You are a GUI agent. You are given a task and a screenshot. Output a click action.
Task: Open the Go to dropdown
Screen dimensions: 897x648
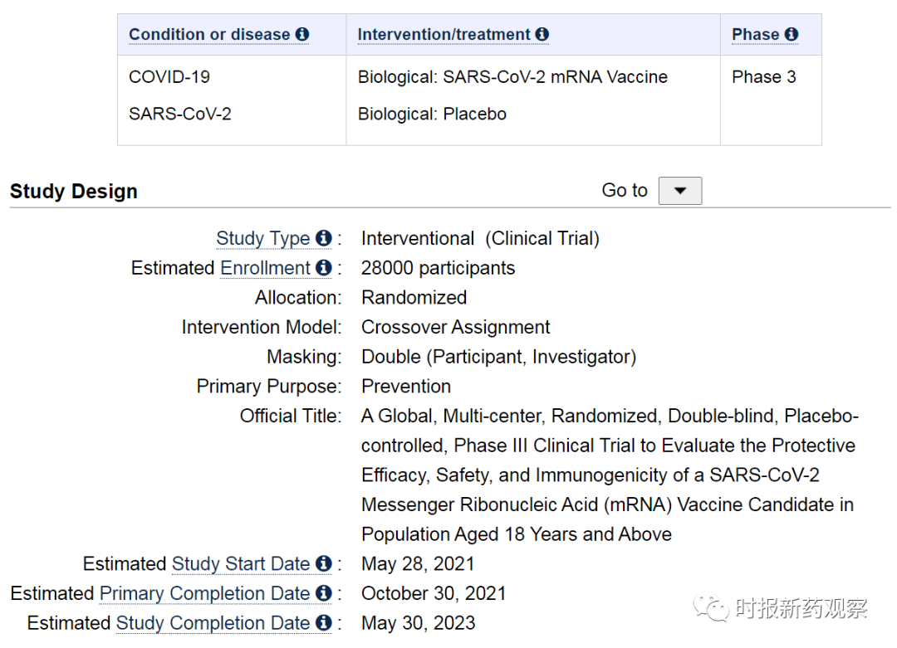click(x=680, y=191)
